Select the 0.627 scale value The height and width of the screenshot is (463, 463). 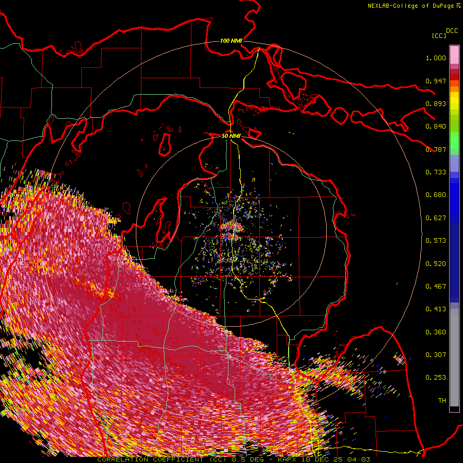click(436, 218)
